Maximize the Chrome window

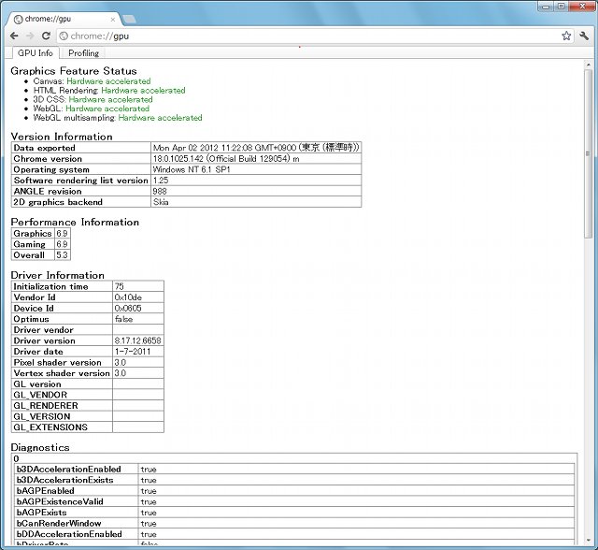coord(562,7)
